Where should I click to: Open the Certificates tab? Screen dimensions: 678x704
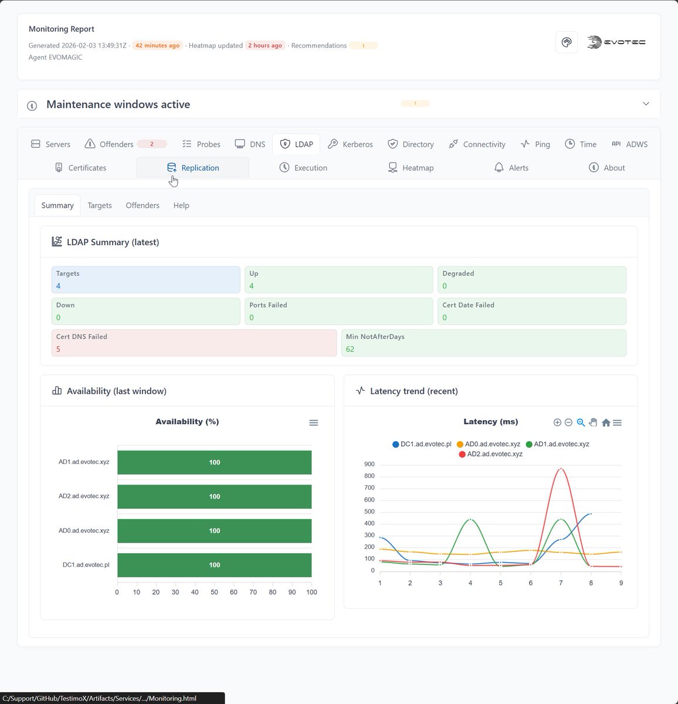pos(80,168)
